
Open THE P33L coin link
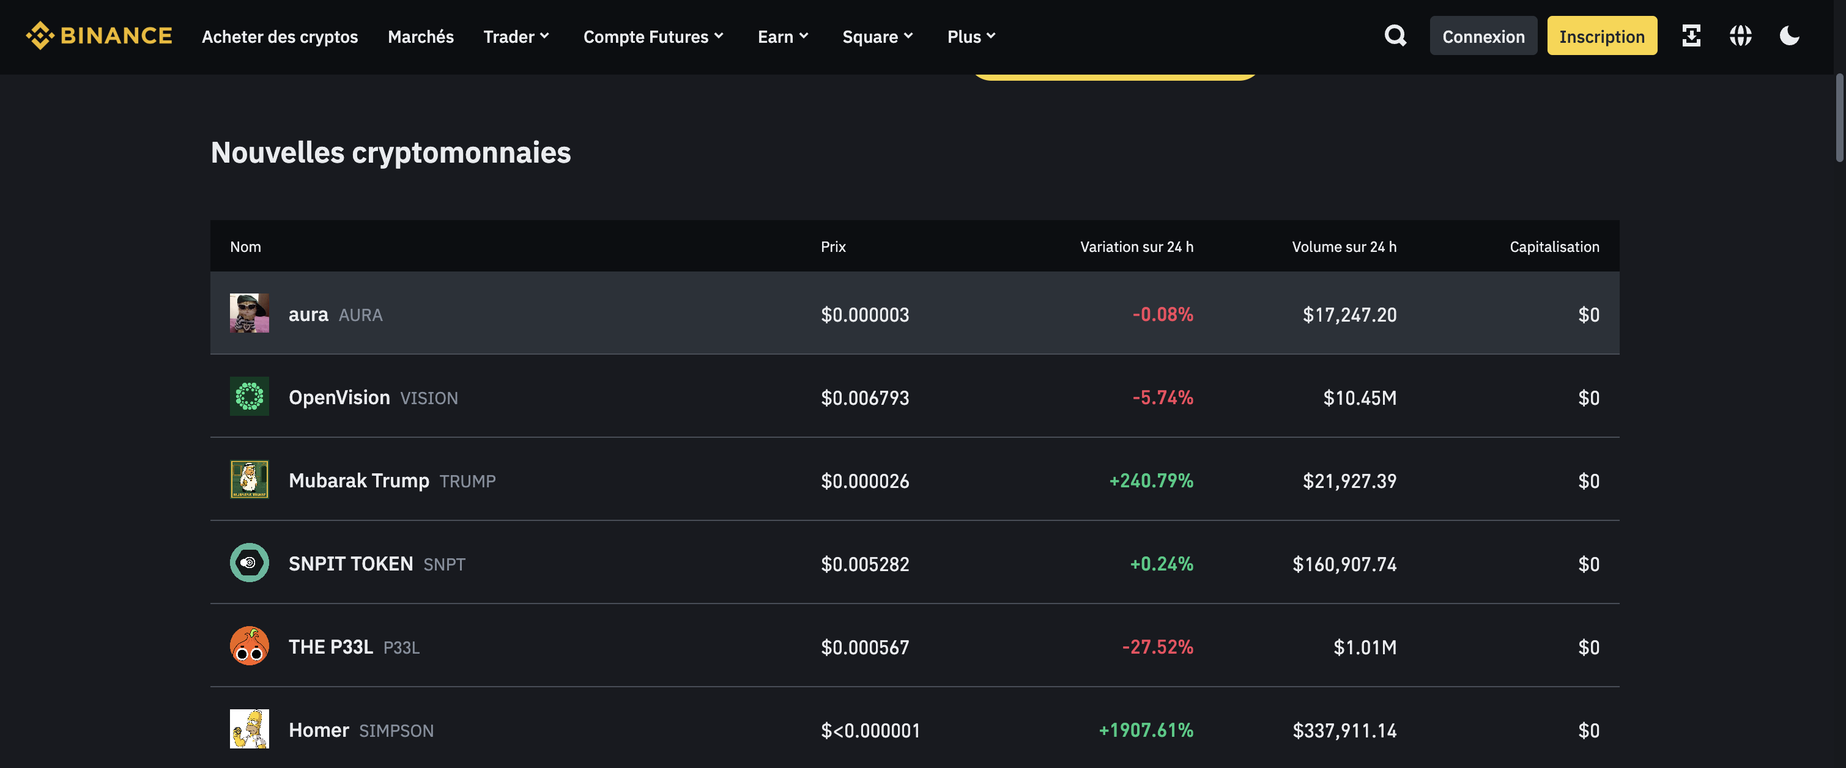[x=354, y=647]
